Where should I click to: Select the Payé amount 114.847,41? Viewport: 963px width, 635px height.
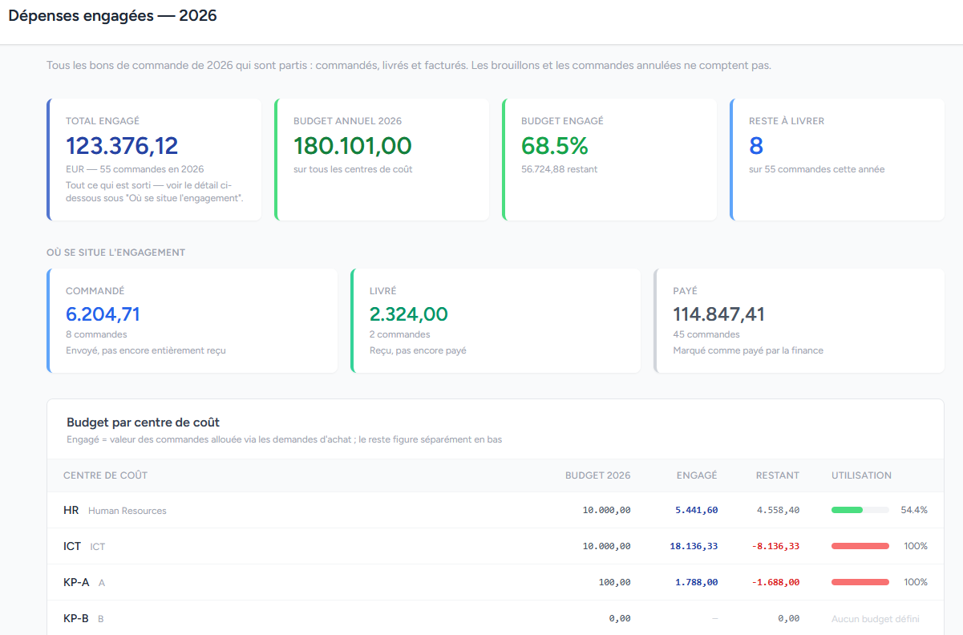coord(719,314)
